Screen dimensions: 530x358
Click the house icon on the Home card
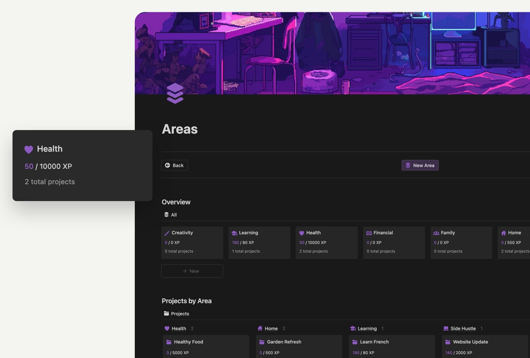click(x=504, y=233)
